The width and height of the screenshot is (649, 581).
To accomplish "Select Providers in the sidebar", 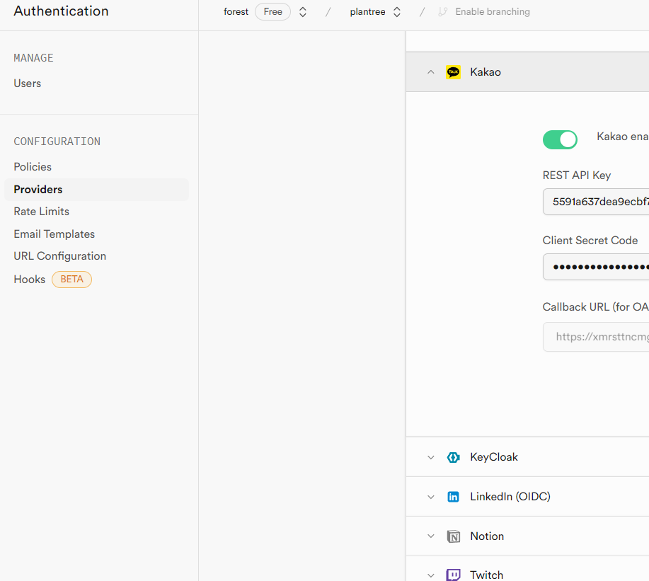I will tap(96, 190).
